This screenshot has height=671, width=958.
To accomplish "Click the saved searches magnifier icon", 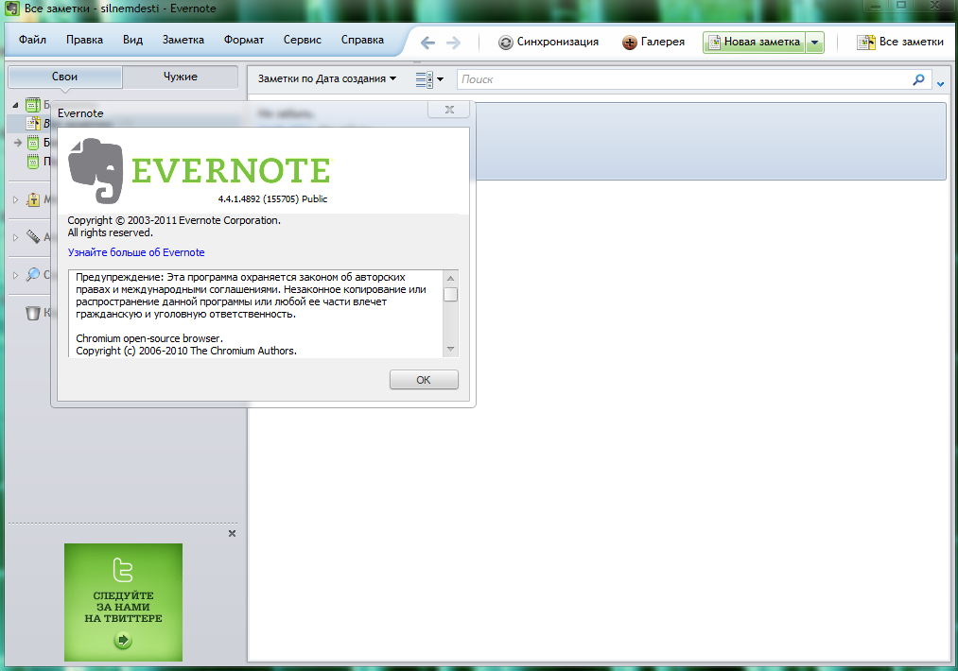I will (33, 275).
